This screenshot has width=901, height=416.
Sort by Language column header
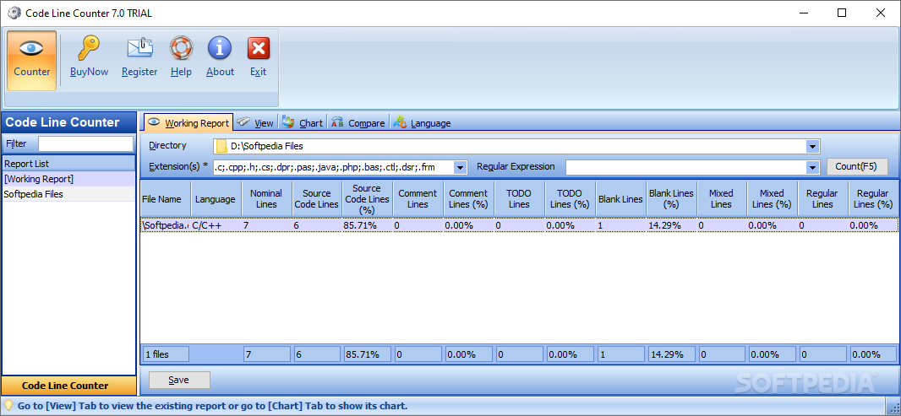point(216,199)
